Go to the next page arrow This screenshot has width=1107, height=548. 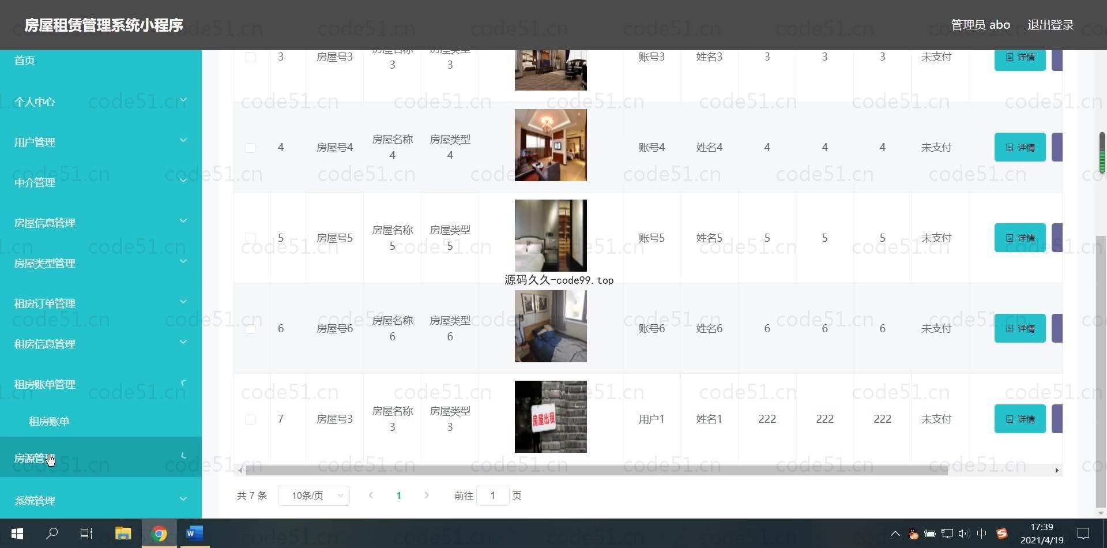427,495
